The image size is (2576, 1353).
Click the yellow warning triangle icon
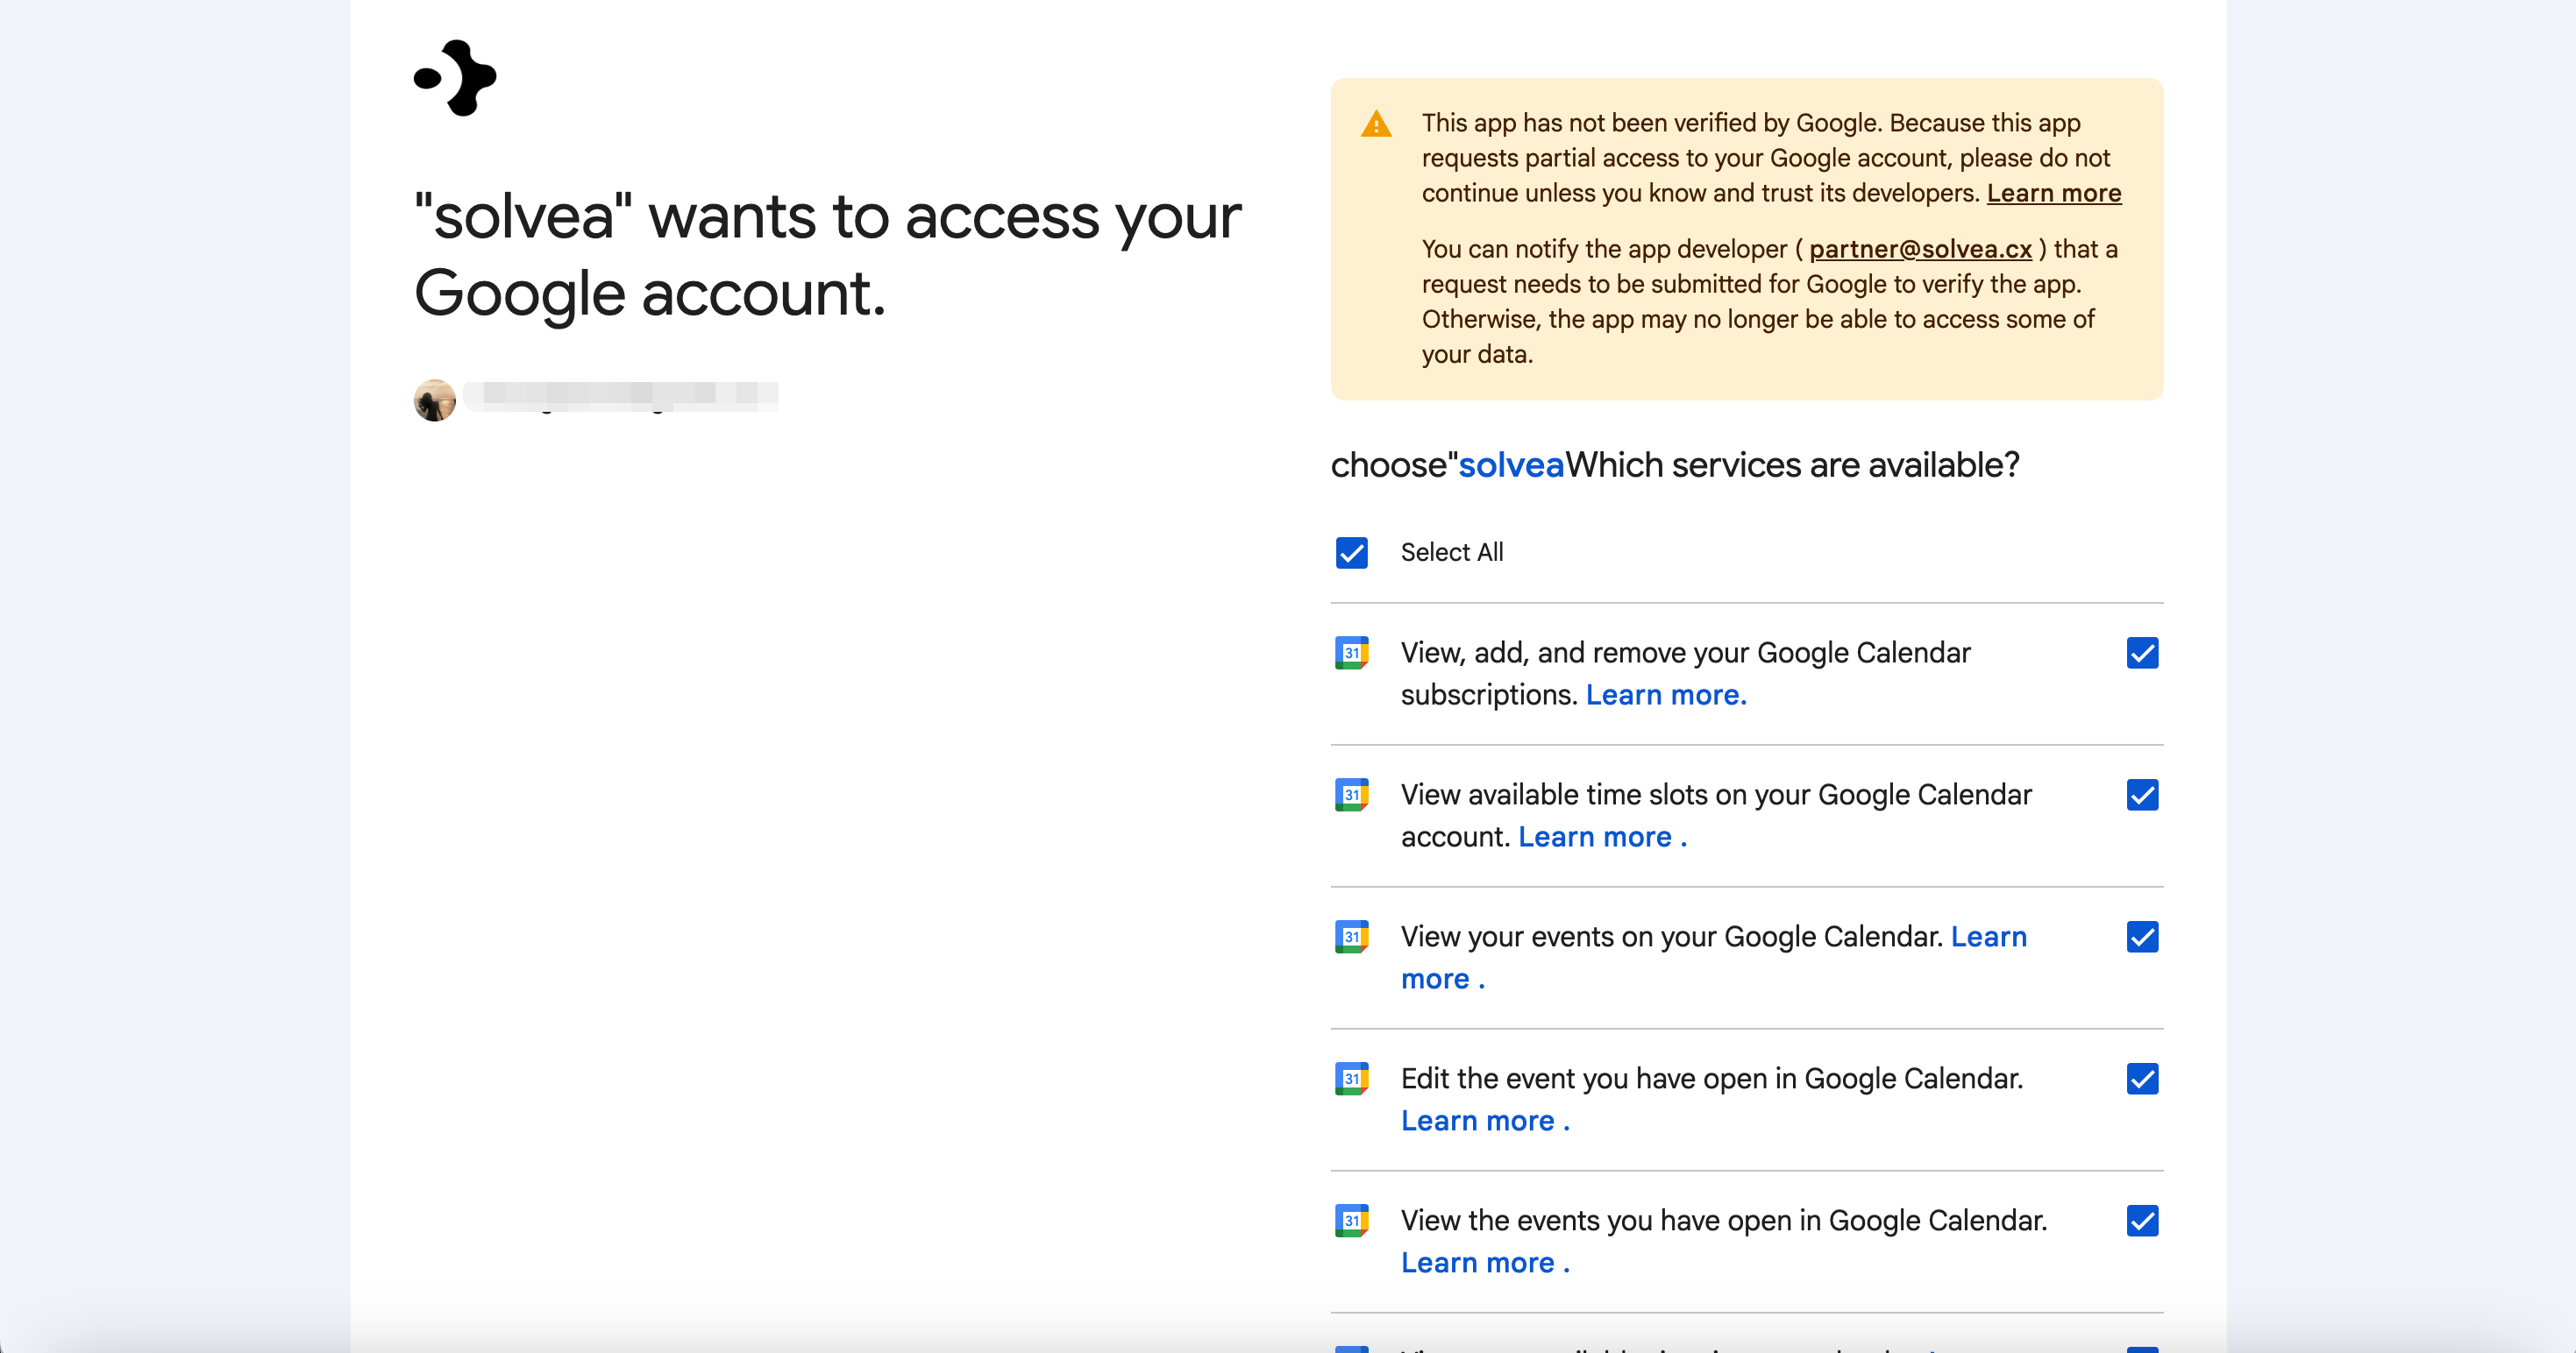1376,125
